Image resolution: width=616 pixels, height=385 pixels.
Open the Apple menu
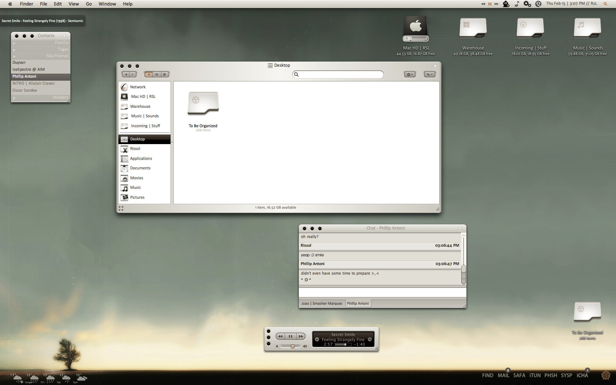pos(10,4)
